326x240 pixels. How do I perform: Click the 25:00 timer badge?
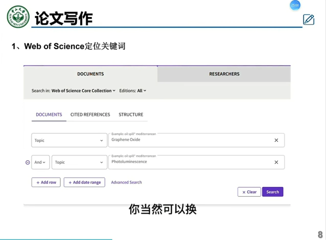pos(295,5)
